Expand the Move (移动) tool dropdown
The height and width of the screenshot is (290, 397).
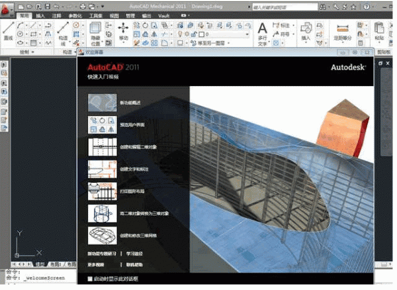[123, 43]
